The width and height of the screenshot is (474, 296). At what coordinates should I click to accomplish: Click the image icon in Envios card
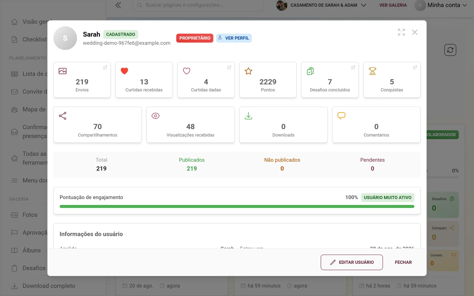(x=63, y=71)
